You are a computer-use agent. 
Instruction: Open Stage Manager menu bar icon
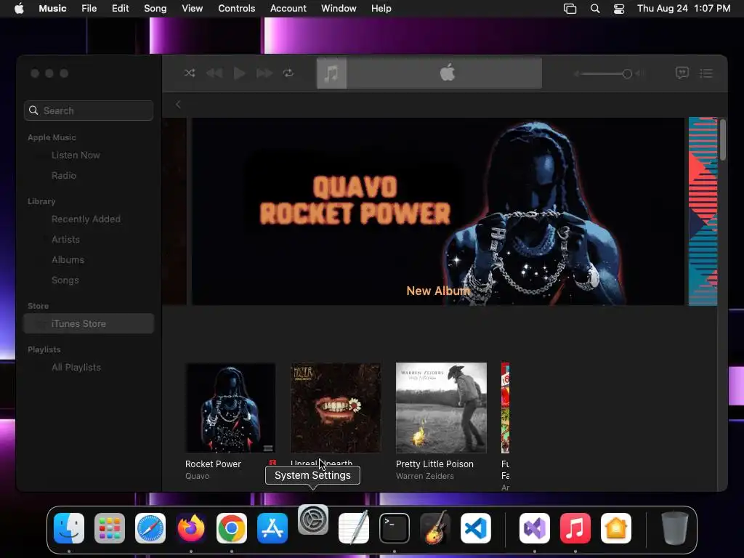click(570, 9)
